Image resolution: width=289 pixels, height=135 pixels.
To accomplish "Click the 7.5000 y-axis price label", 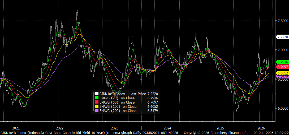I will [283, 21].
